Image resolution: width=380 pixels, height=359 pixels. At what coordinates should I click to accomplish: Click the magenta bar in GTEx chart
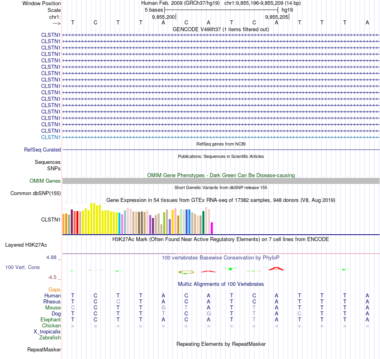click(x=212, y=228)
